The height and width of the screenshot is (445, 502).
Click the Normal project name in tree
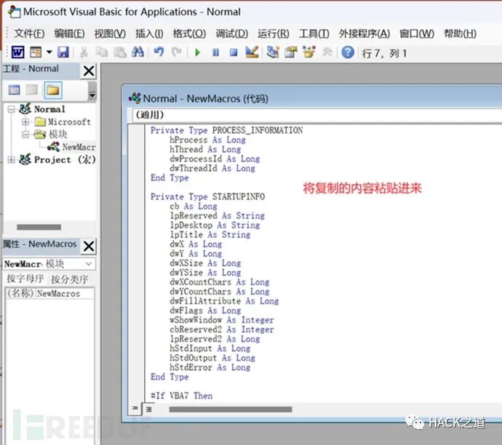[x=49, y=109]
